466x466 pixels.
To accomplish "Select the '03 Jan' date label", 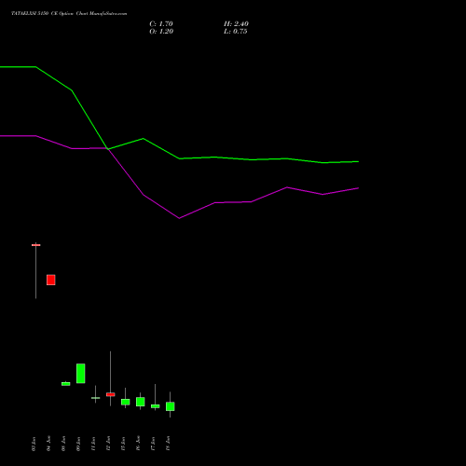I will click(x=34, y=444).
